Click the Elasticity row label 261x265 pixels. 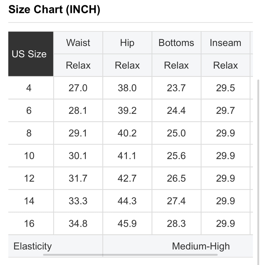[x=32, y=246]
